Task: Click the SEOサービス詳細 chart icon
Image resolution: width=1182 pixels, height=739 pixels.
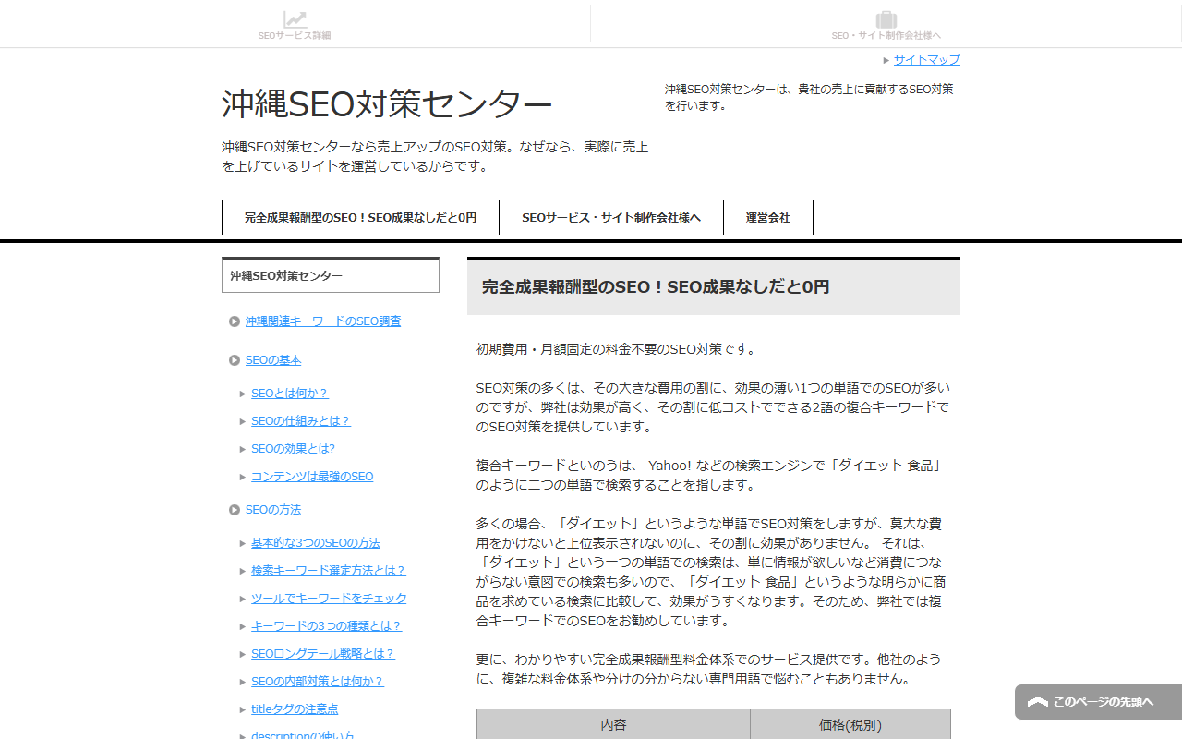Action: pos(295,19)
